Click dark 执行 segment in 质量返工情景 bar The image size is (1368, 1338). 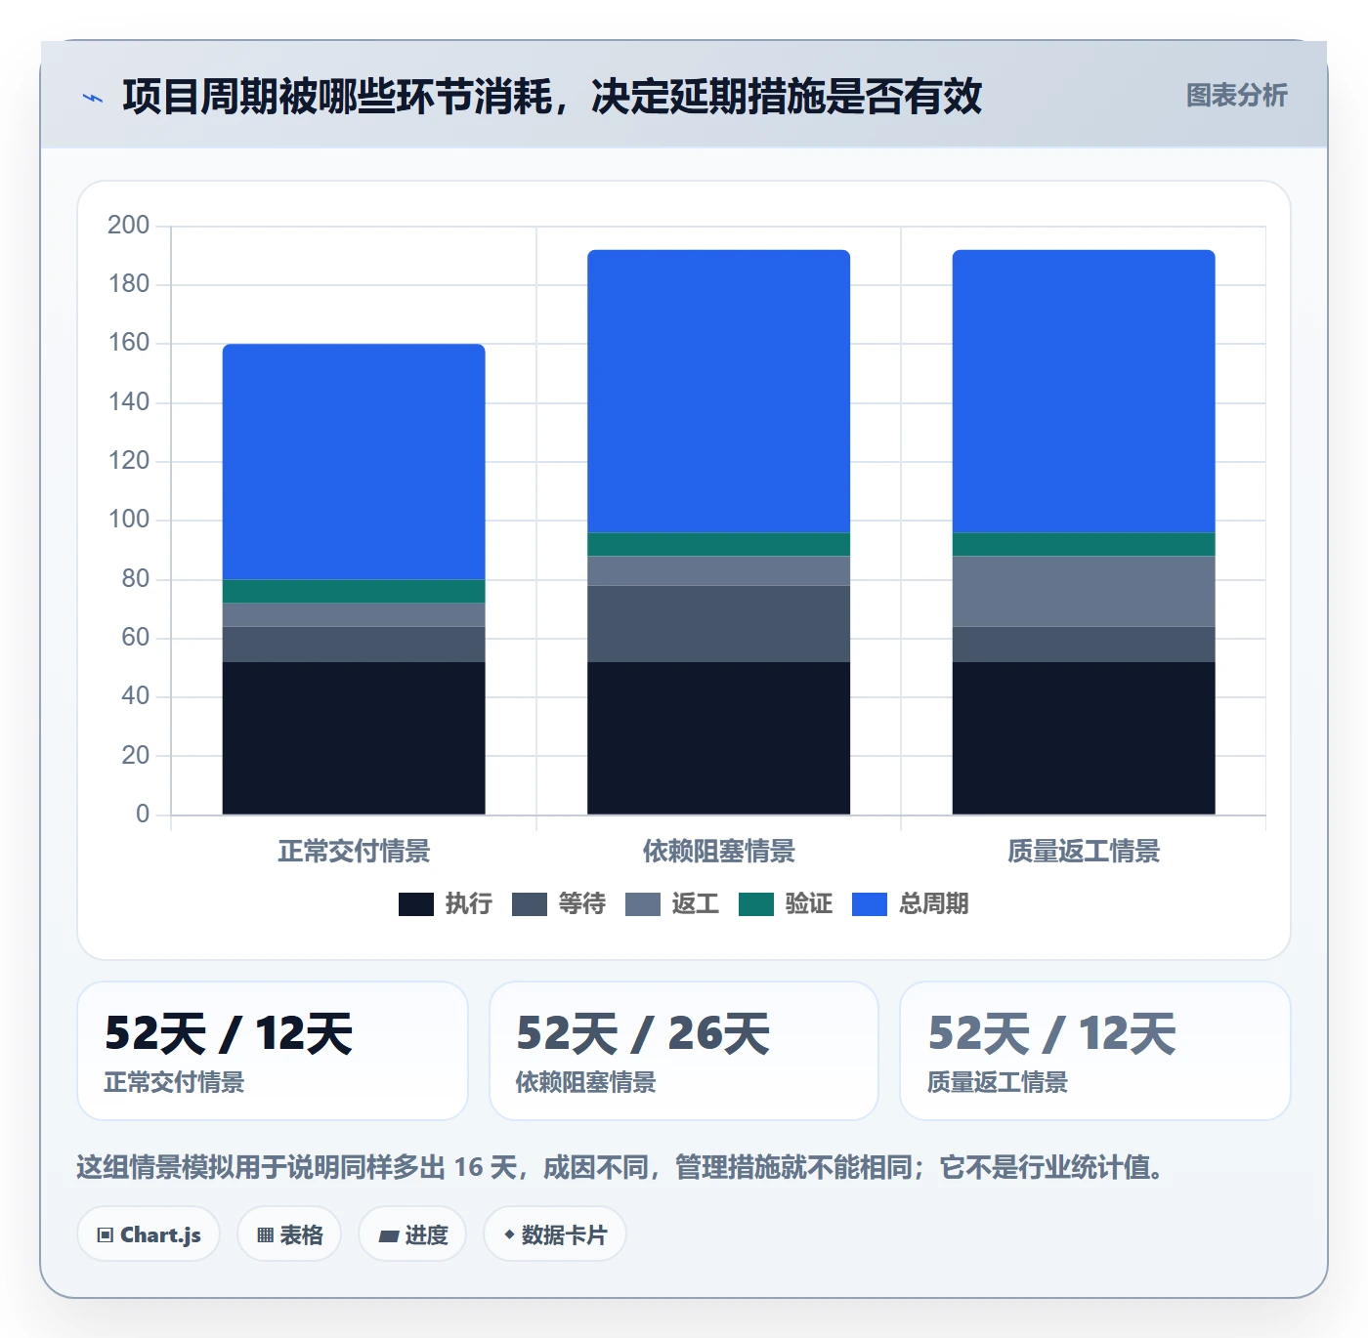(x=1084, y=738)
